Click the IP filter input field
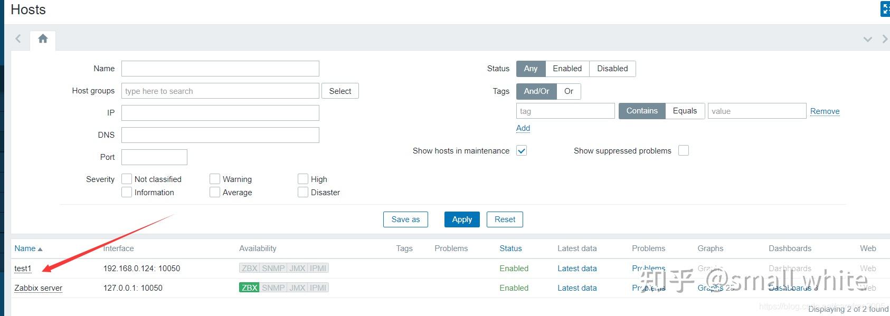This screenshot has width=890, height=316. tap(220, 113)
